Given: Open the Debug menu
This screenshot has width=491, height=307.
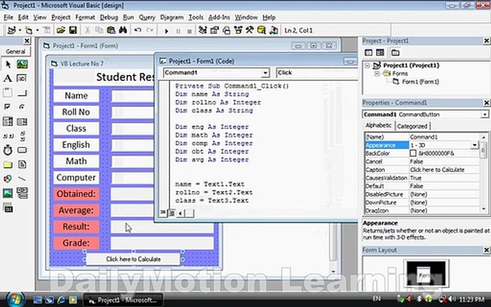Looking at the screenshot, I should click(109, 17).
